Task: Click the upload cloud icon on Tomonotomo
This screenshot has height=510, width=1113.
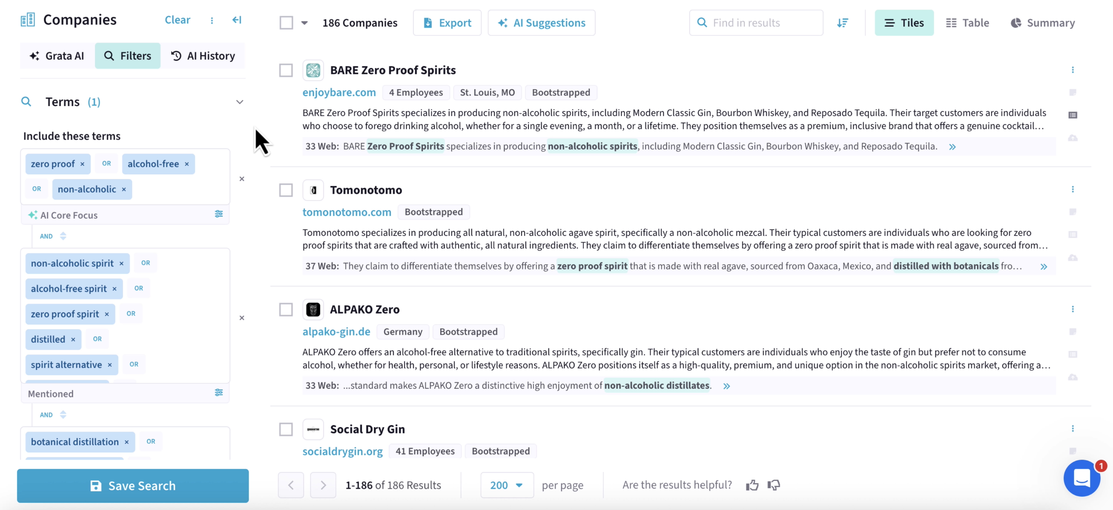Action: [x=1073, y=258]
